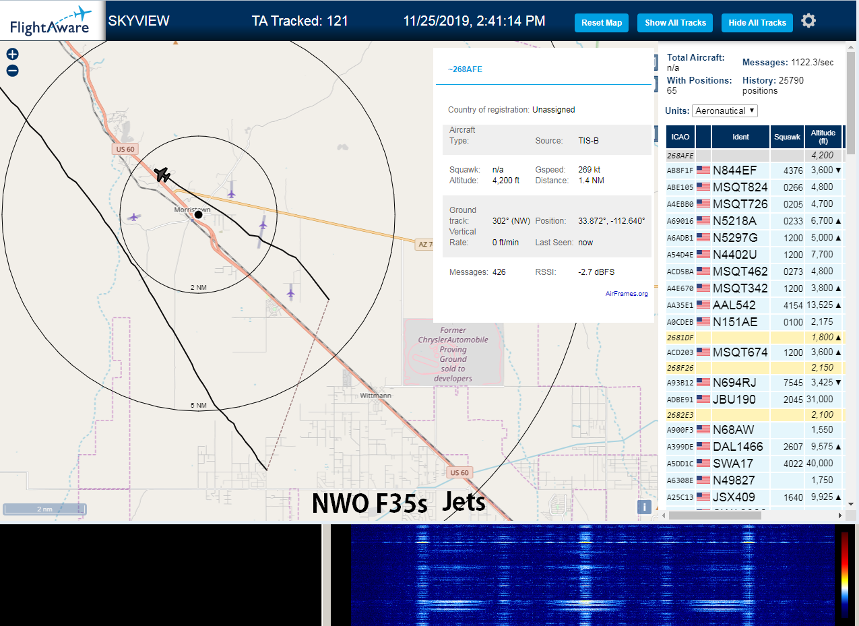Select the ident JSX409
Image resolution: width=859 pixels, height=626 pixels.
click(x=735, y=497)
